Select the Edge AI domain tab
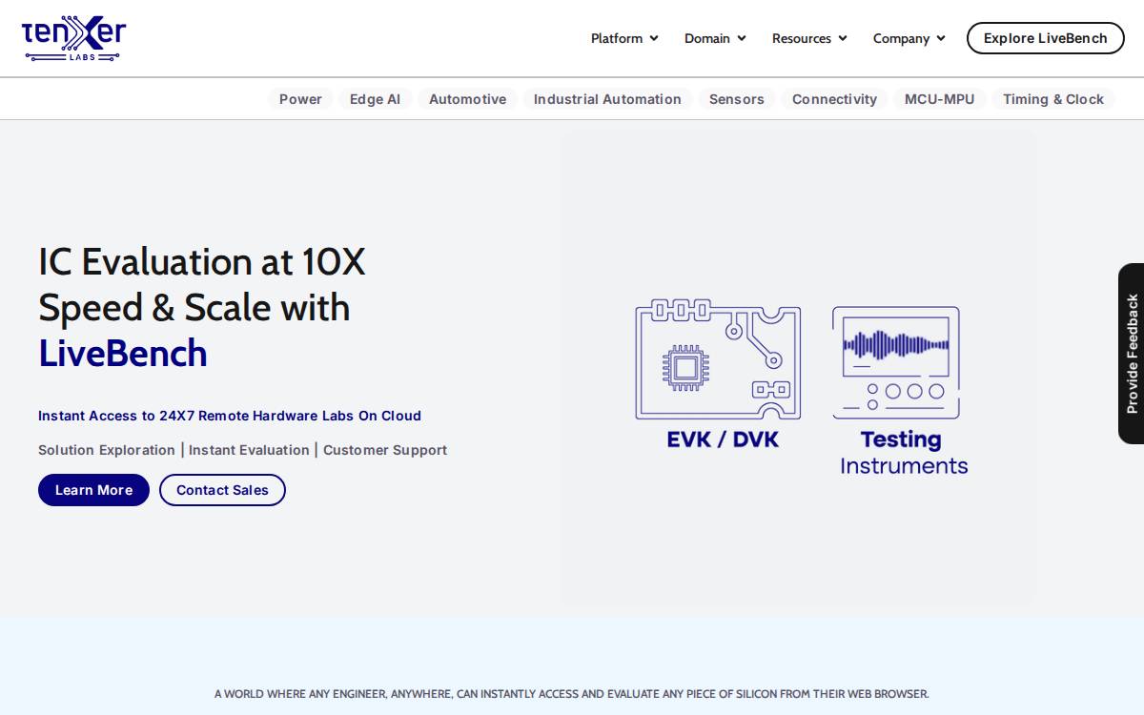 pos(375,99)
